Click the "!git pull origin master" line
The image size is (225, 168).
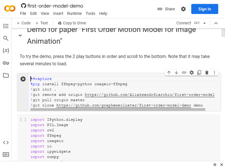(x=57, y=100)
